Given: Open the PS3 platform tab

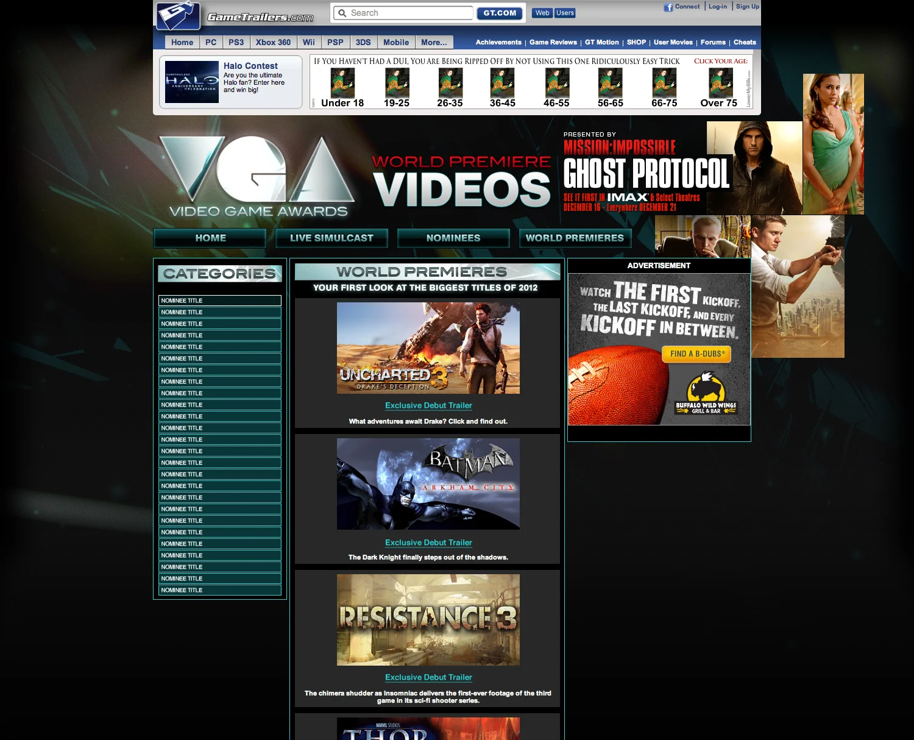Looking at the screenshot, I should pyautogui.click(x=236, y=42).
